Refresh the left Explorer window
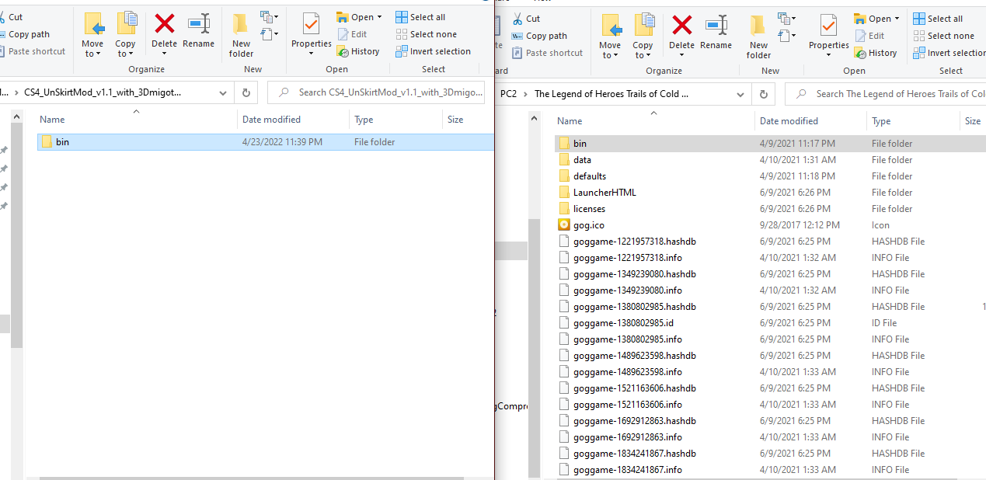This screenshot has width=986, height=480. pyautogui.click(x=246, y=92)
